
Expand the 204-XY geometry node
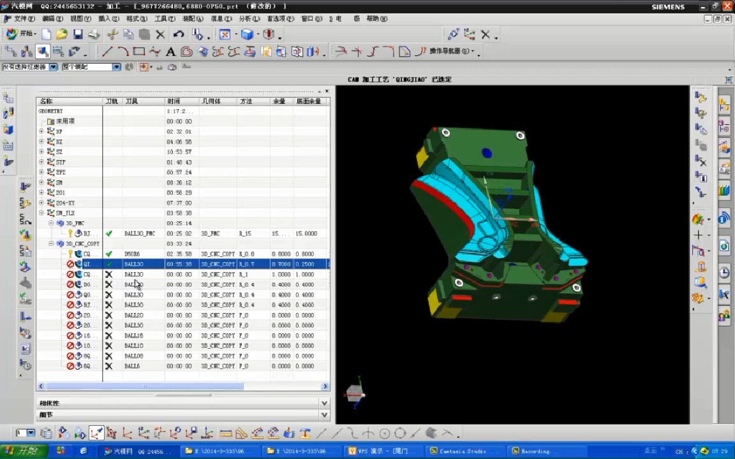coord(41,203)
